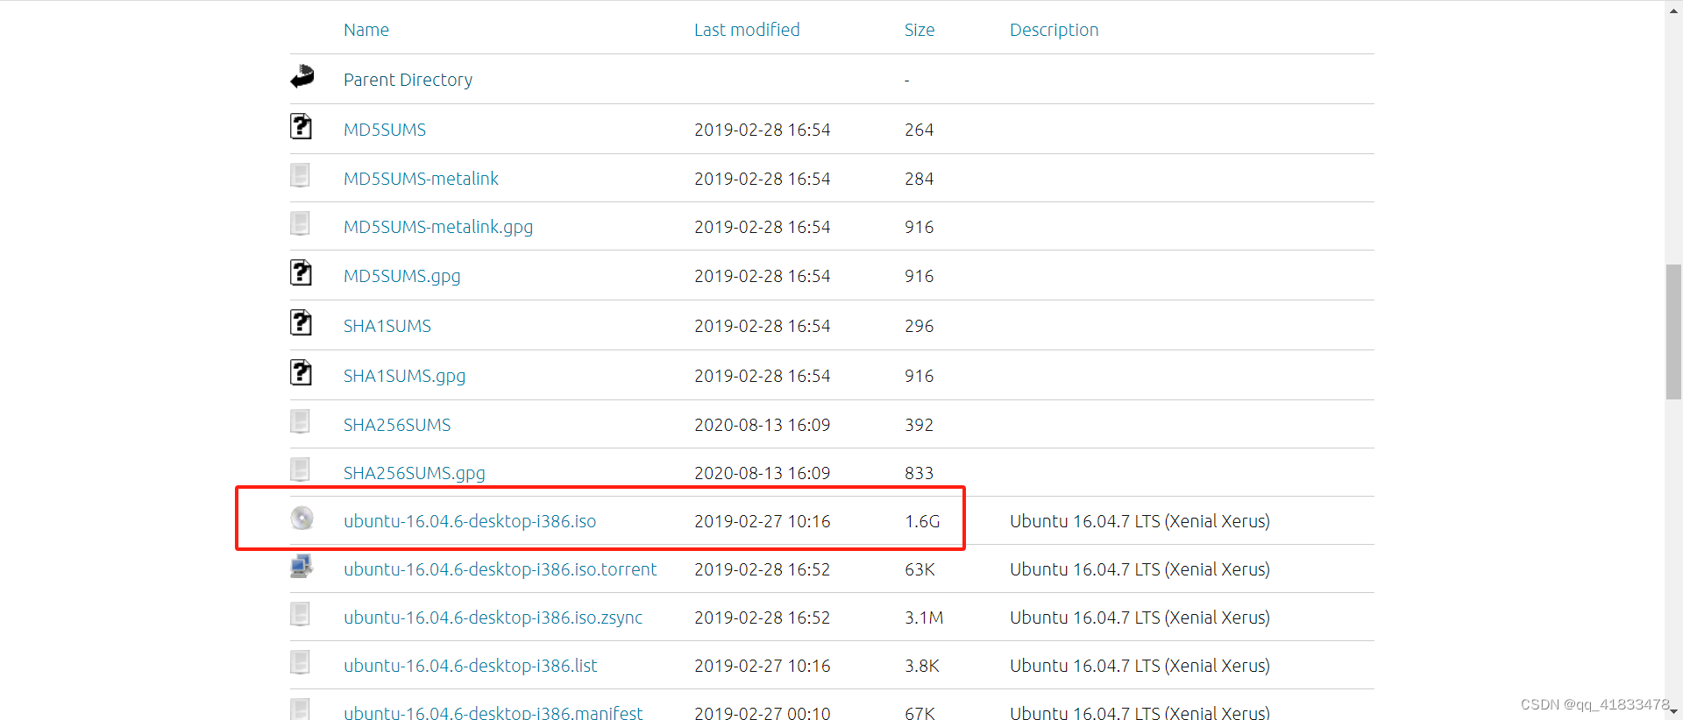Click the file icon beside the .iso.zsync file
The height and width of the screenshot is (720, 1683).
tap(300, 615)
